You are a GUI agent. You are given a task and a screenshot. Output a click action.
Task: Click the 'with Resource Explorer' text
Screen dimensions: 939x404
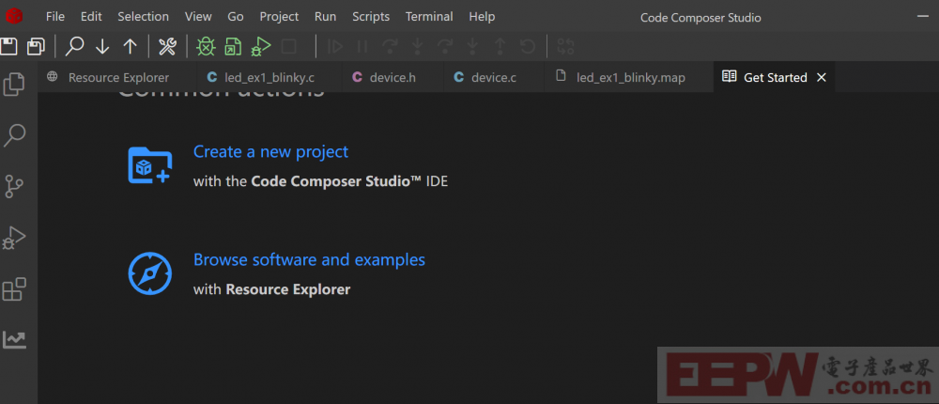tap(271, 290)
